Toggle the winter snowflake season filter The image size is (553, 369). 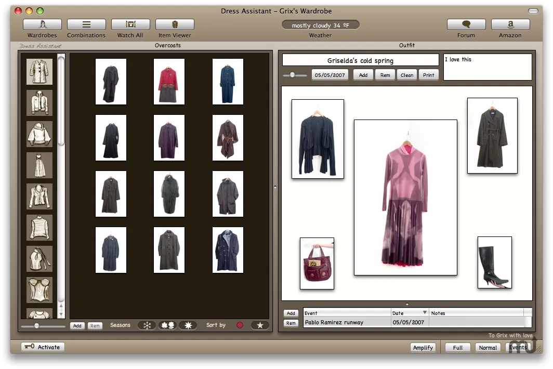tap(147, 325)
